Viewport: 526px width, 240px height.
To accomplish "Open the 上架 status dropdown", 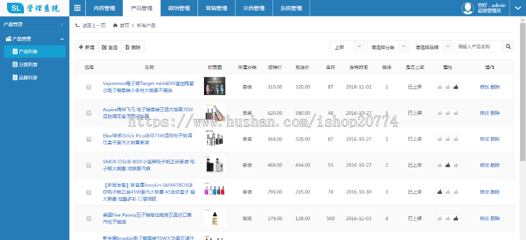I will pyautogui.click(x=347, y=47).
